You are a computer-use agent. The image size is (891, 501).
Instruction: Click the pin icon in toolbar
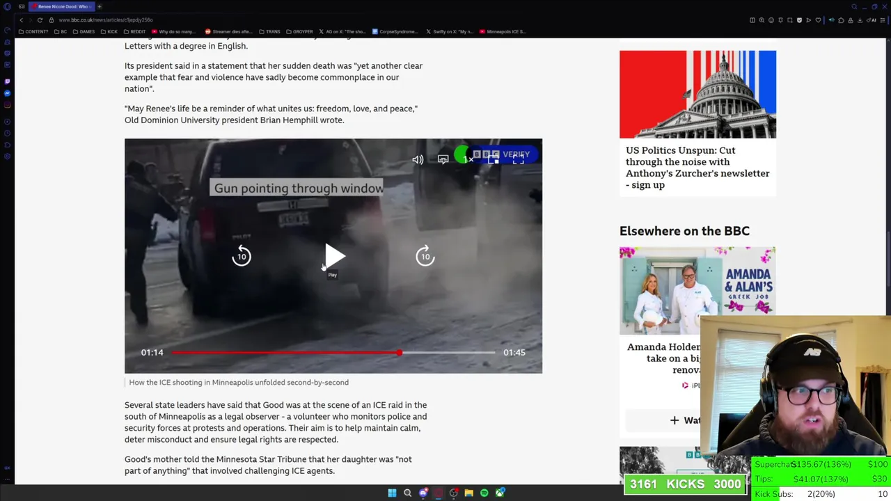[x=780, y=20]
